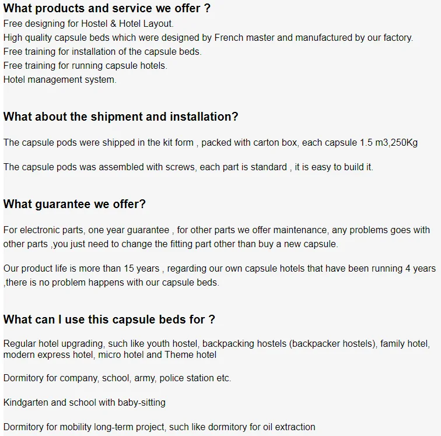
Task: Click the "Dormitory for mobility long-term project" line
Action: click(x=159, y=427)
